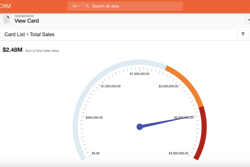This screenshot has height=167, width=250.
Task: Go back to Card List breadcrumb
Action: (x=14, y=34)
